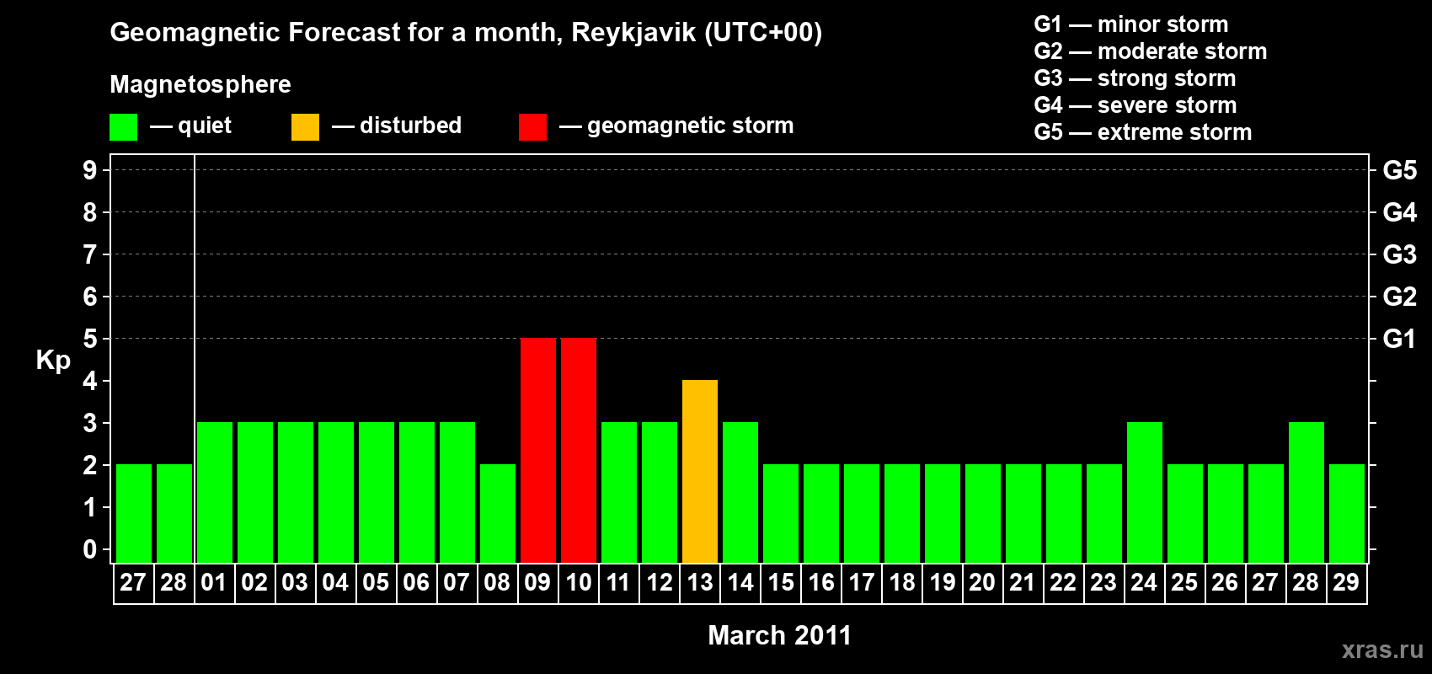Screen dimensions: 1432x674
Task: Click the G5 label on right axis
Action: coord(1399,170)
